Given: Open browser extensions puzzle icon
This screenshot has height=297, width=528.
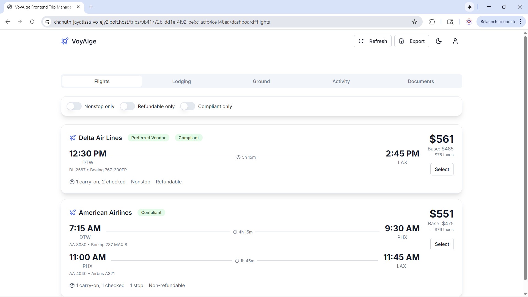Looking at the screenshot, I should pyautogui.click(x=432, y=22).
